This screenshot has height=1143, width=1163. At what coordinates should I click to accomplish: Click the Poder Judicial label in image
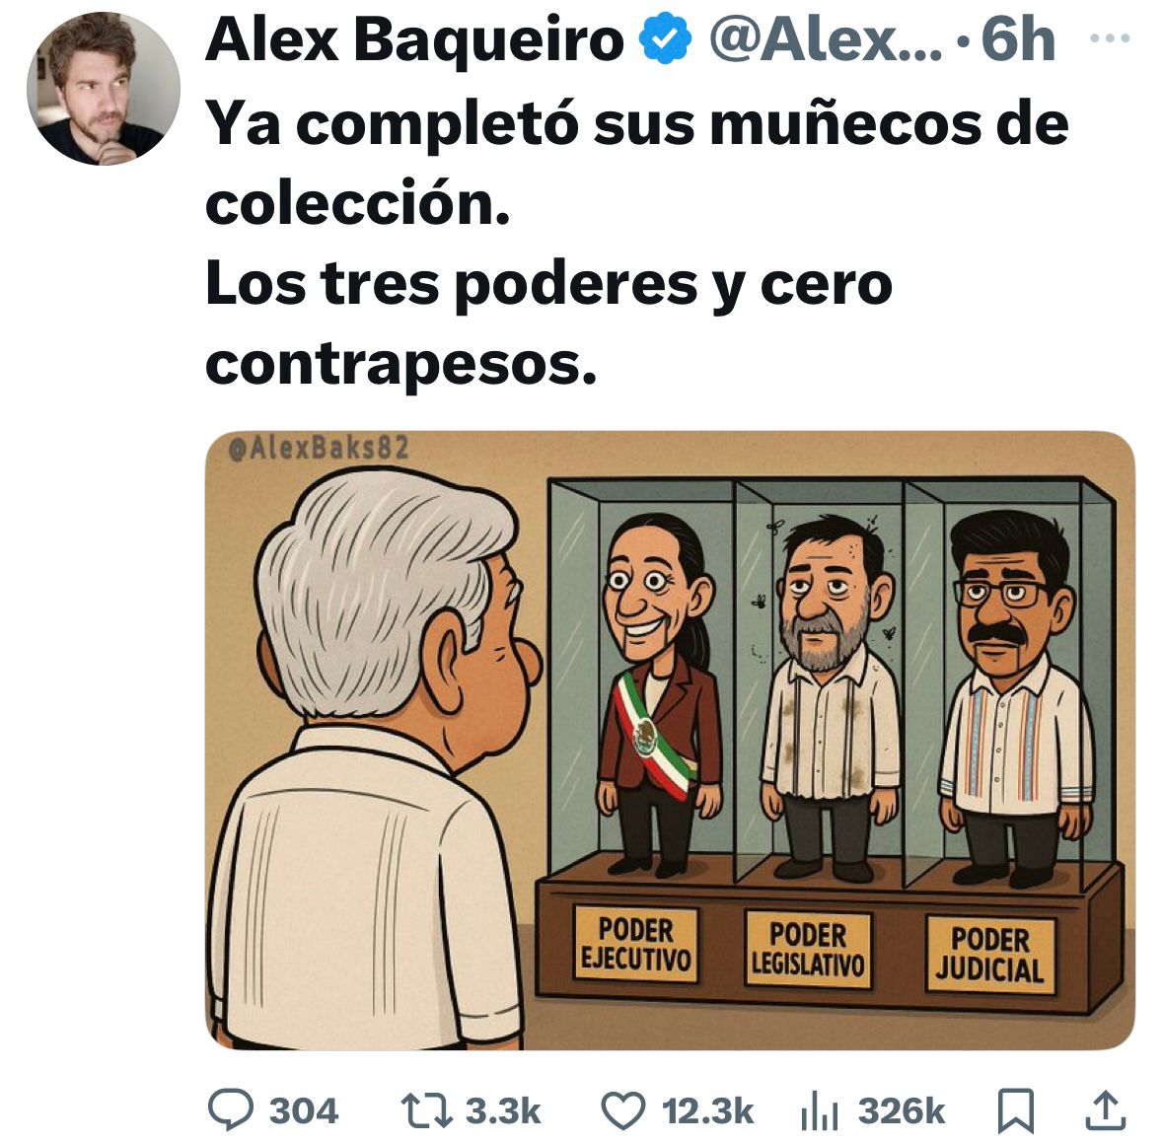(990, 955)
